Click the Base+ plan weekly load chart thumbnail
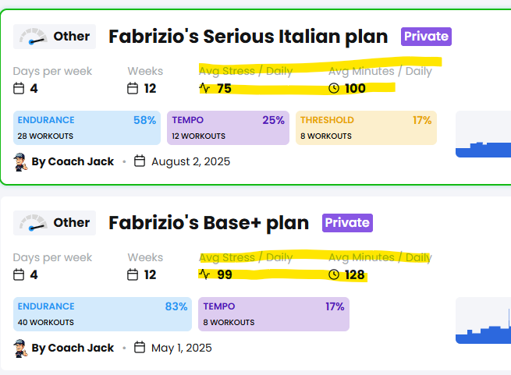The width and height of the screenshot is (511, 375). click(483, 320)
